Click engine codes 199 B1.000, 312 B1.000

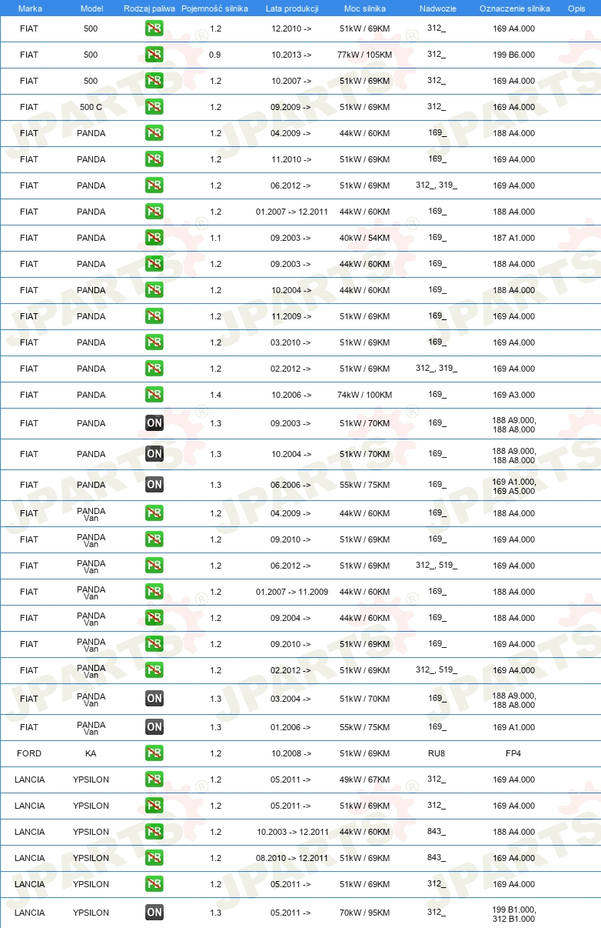pyautogui.click(x=514, y=913)
